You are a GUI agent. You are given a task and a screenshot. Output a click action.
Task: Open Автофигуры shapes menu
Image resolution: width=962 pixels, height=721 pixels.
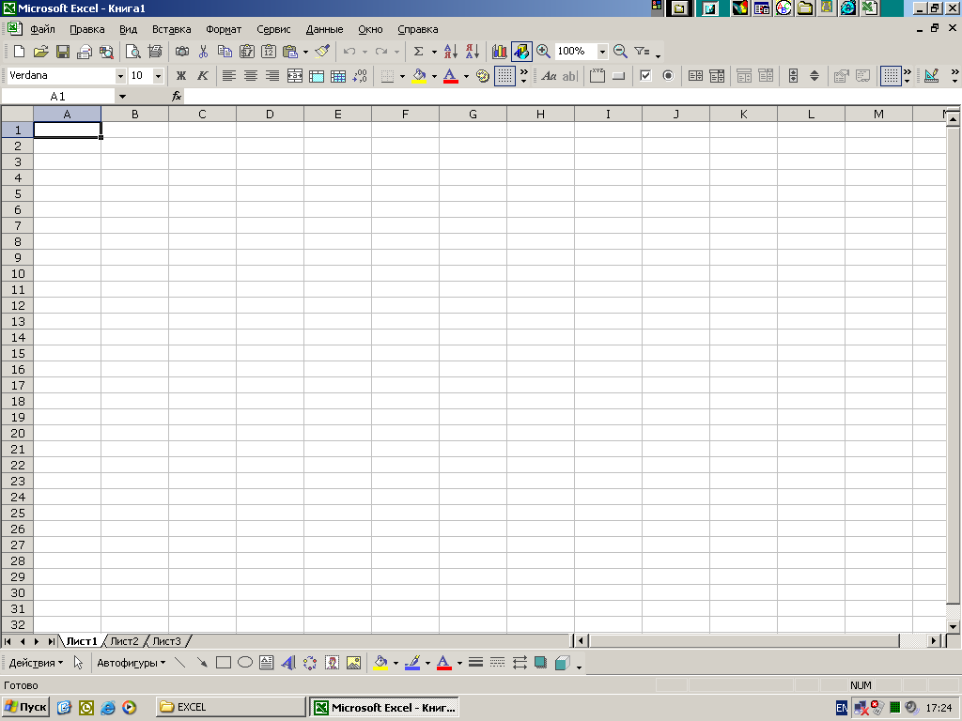[131, 663]
